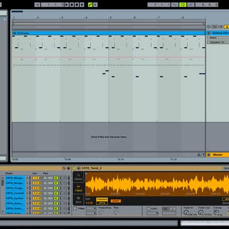Click the Frequency knob in the filter section
The image size is (229, 229).
101,212
